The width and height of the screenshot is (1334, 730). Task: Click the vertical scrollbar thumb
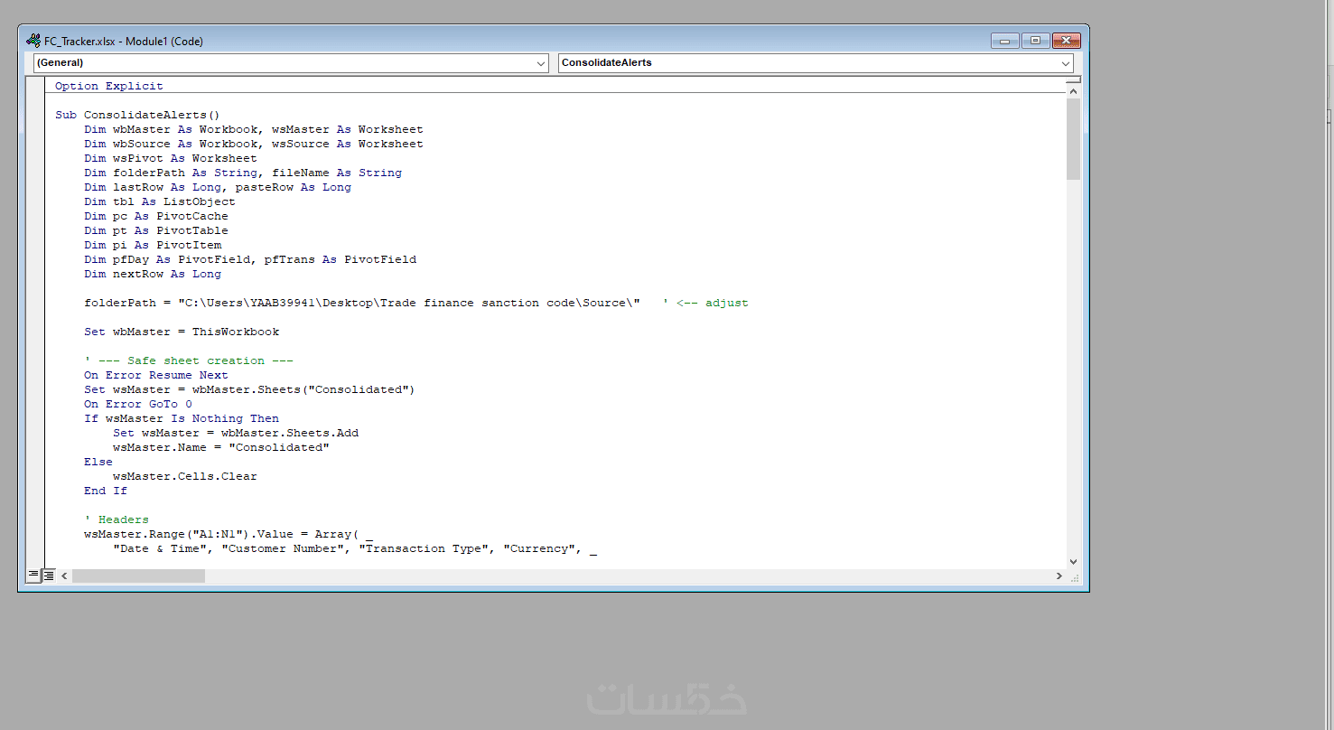tap(1073, 139)
